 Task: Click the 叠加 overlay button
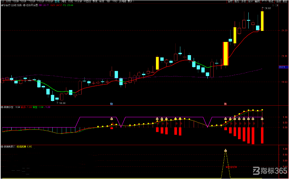pos(237,1)
